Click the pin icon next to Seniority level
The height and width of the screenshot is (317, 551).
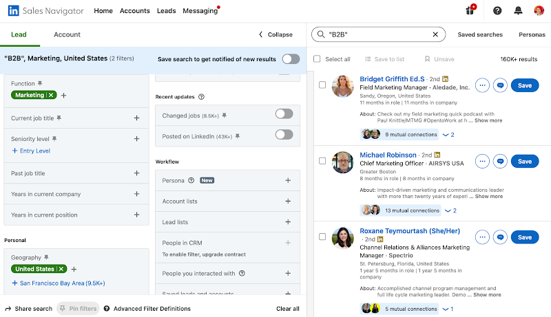click(x=54, y=139)
